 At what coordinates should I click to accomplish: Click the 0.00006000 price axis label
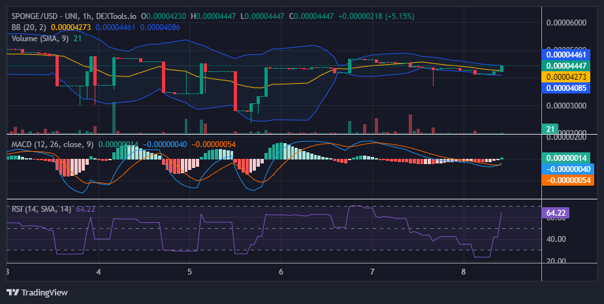(x=566, y=22)
